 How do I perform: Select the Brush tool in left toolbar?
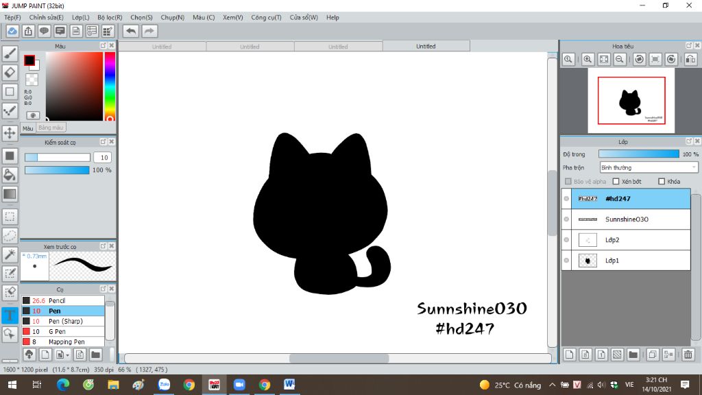(x=10, y=53)
